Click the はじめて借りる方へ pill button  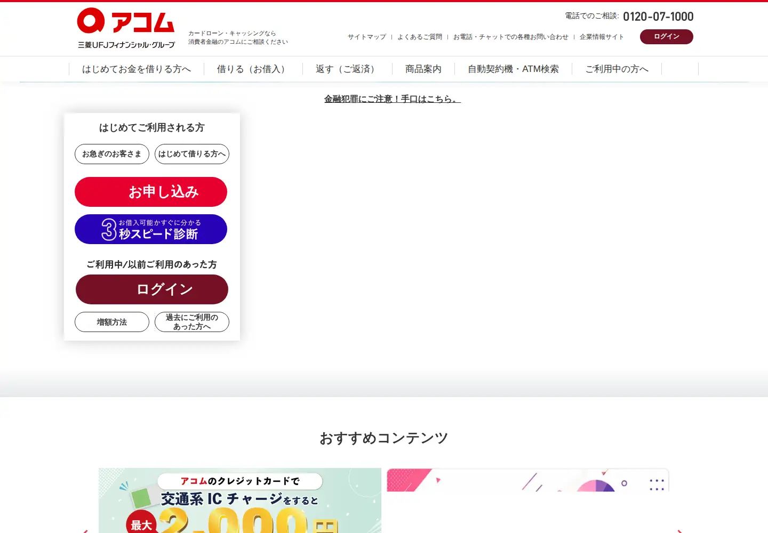192,154
